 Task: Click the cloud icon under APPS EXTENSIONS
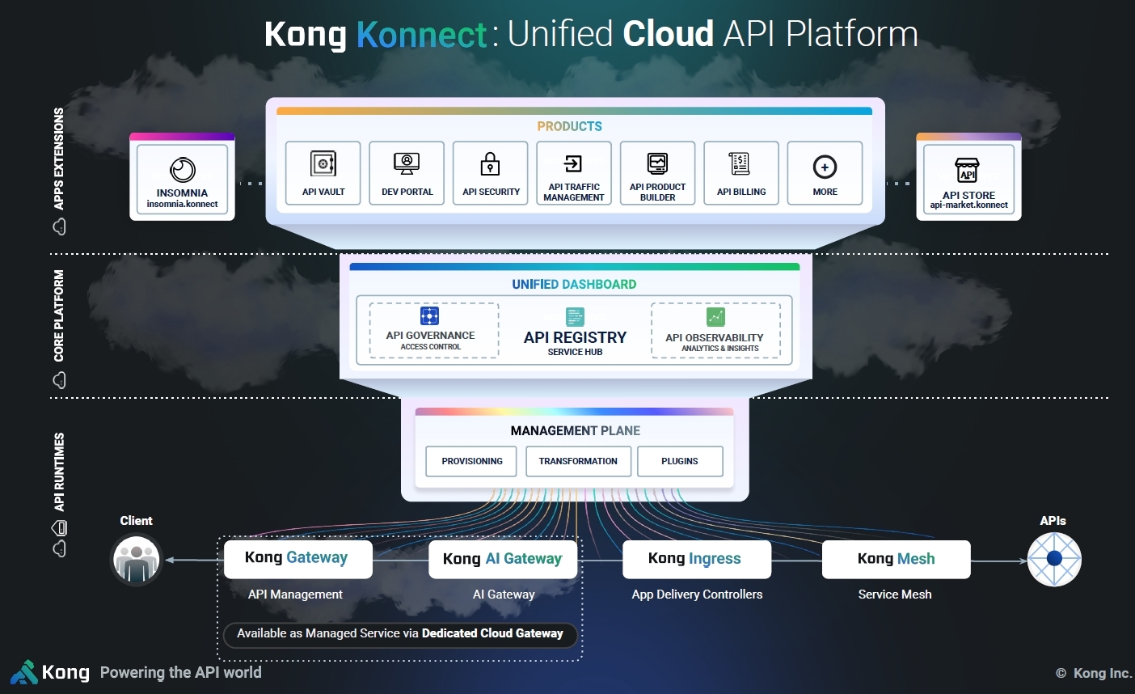click(x=59, y=226)
